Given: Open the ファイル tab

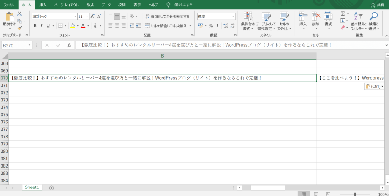Looking at the screenshot, I should [9, 5].
